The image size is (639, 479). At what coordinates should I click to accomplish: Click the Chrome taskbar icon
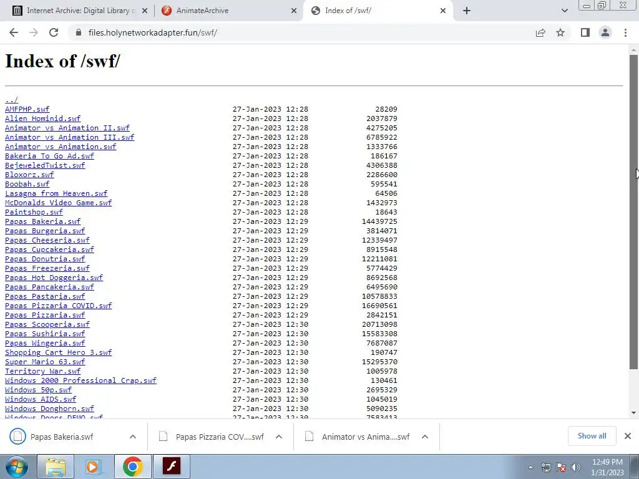(132, 467)
